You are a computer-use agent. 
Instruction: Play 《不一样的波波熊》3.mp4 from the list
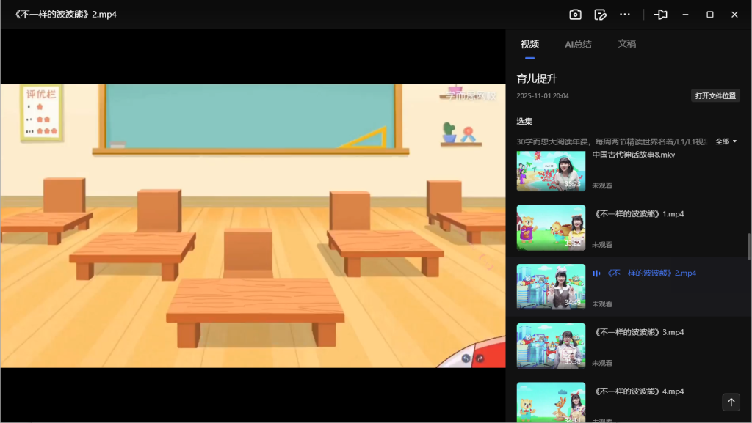point(638,332)
